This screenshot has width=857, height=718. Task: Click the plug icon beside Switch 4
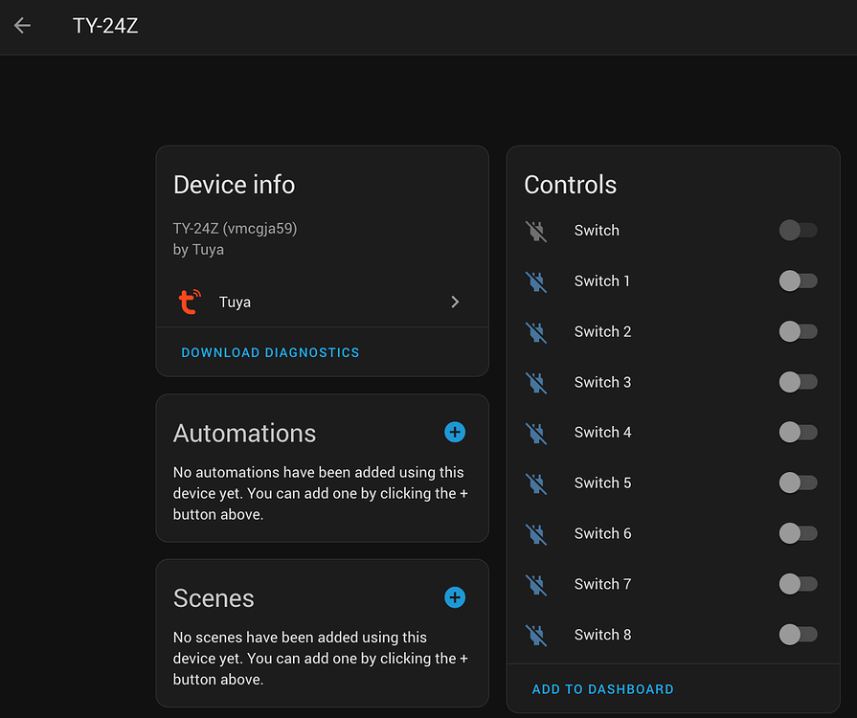pyautogui.click(x=536, y=433)
